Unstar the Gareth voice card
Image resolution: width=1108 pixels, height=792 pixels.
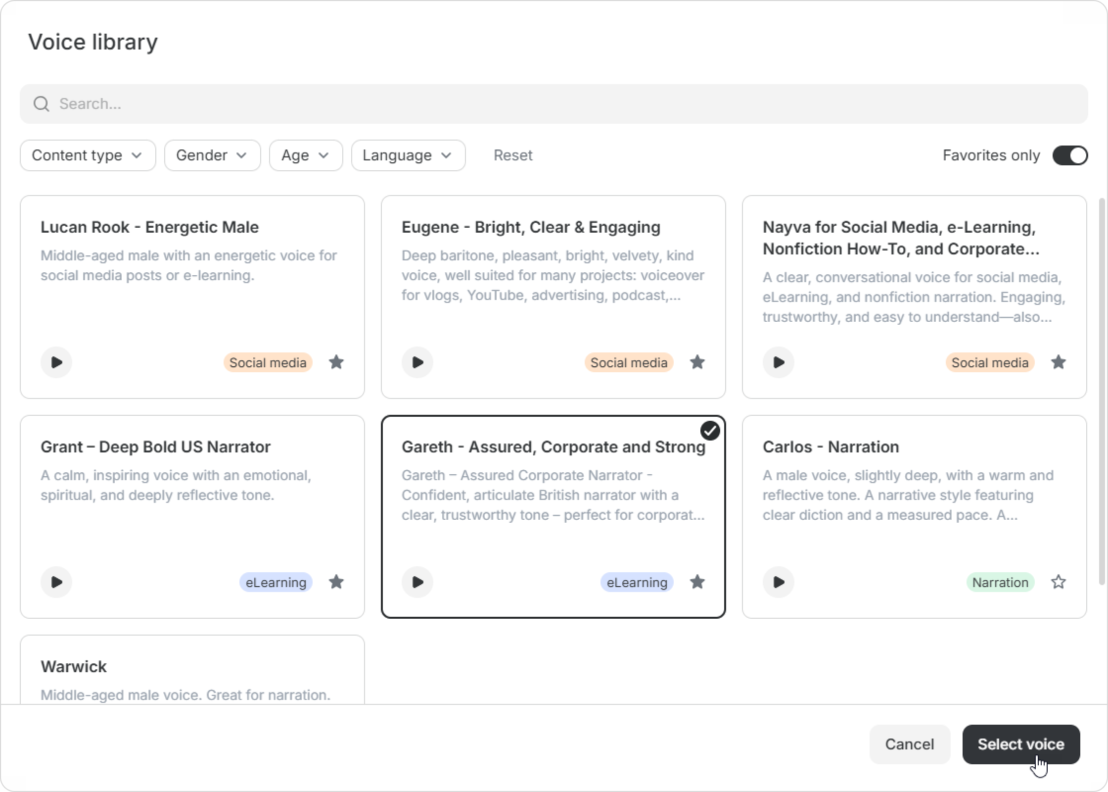(697, 582)
